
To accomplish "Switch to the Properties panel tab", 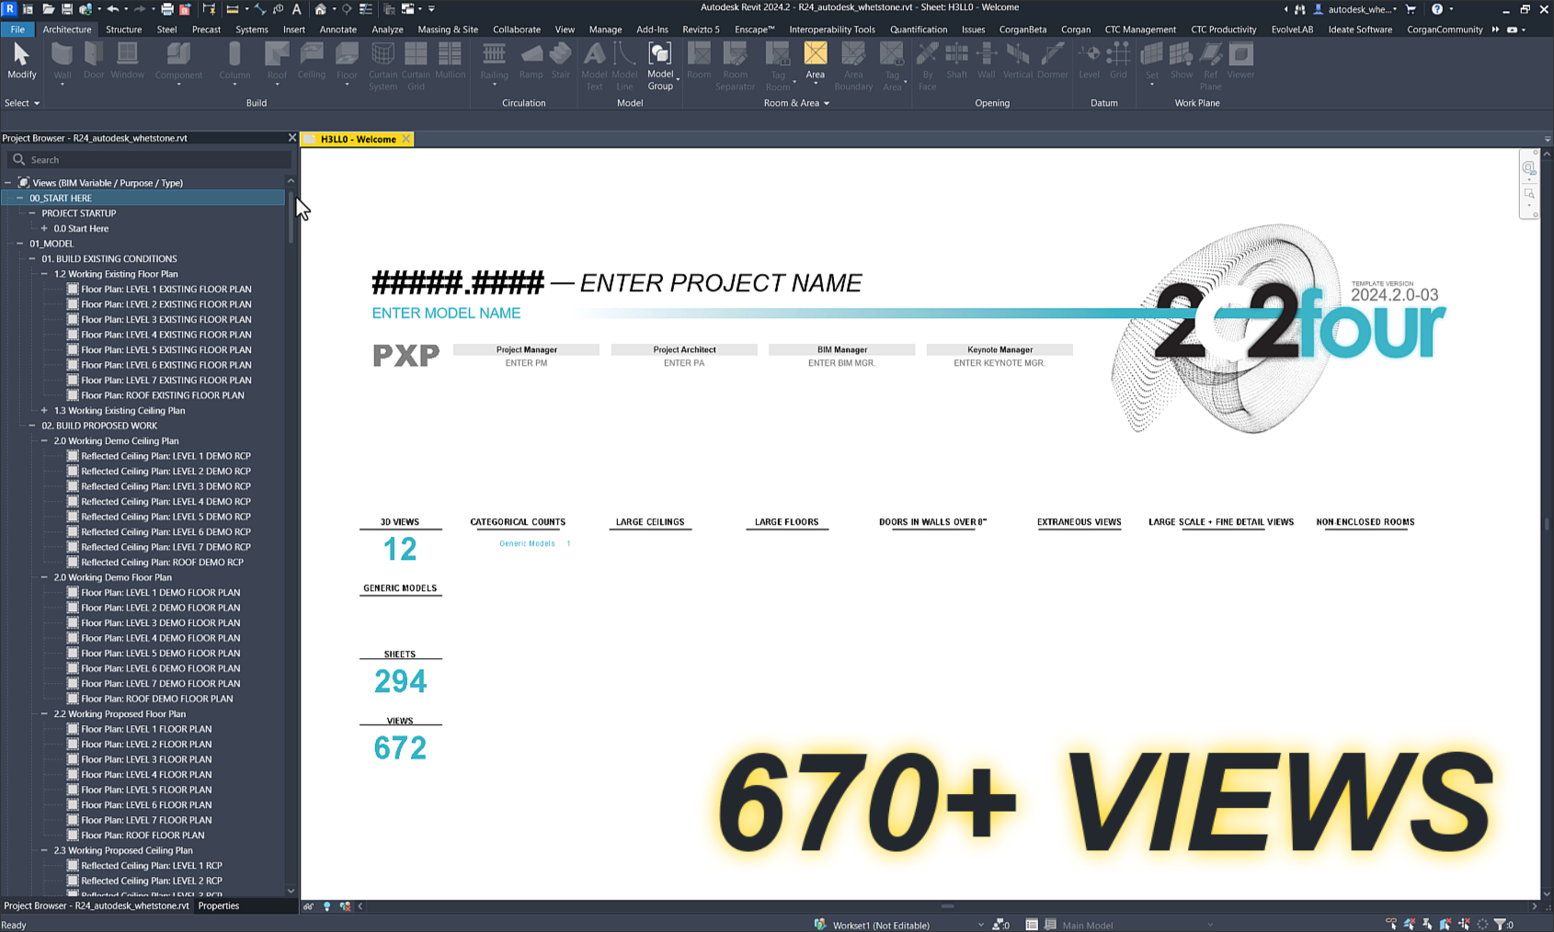I will pos(219,905).
